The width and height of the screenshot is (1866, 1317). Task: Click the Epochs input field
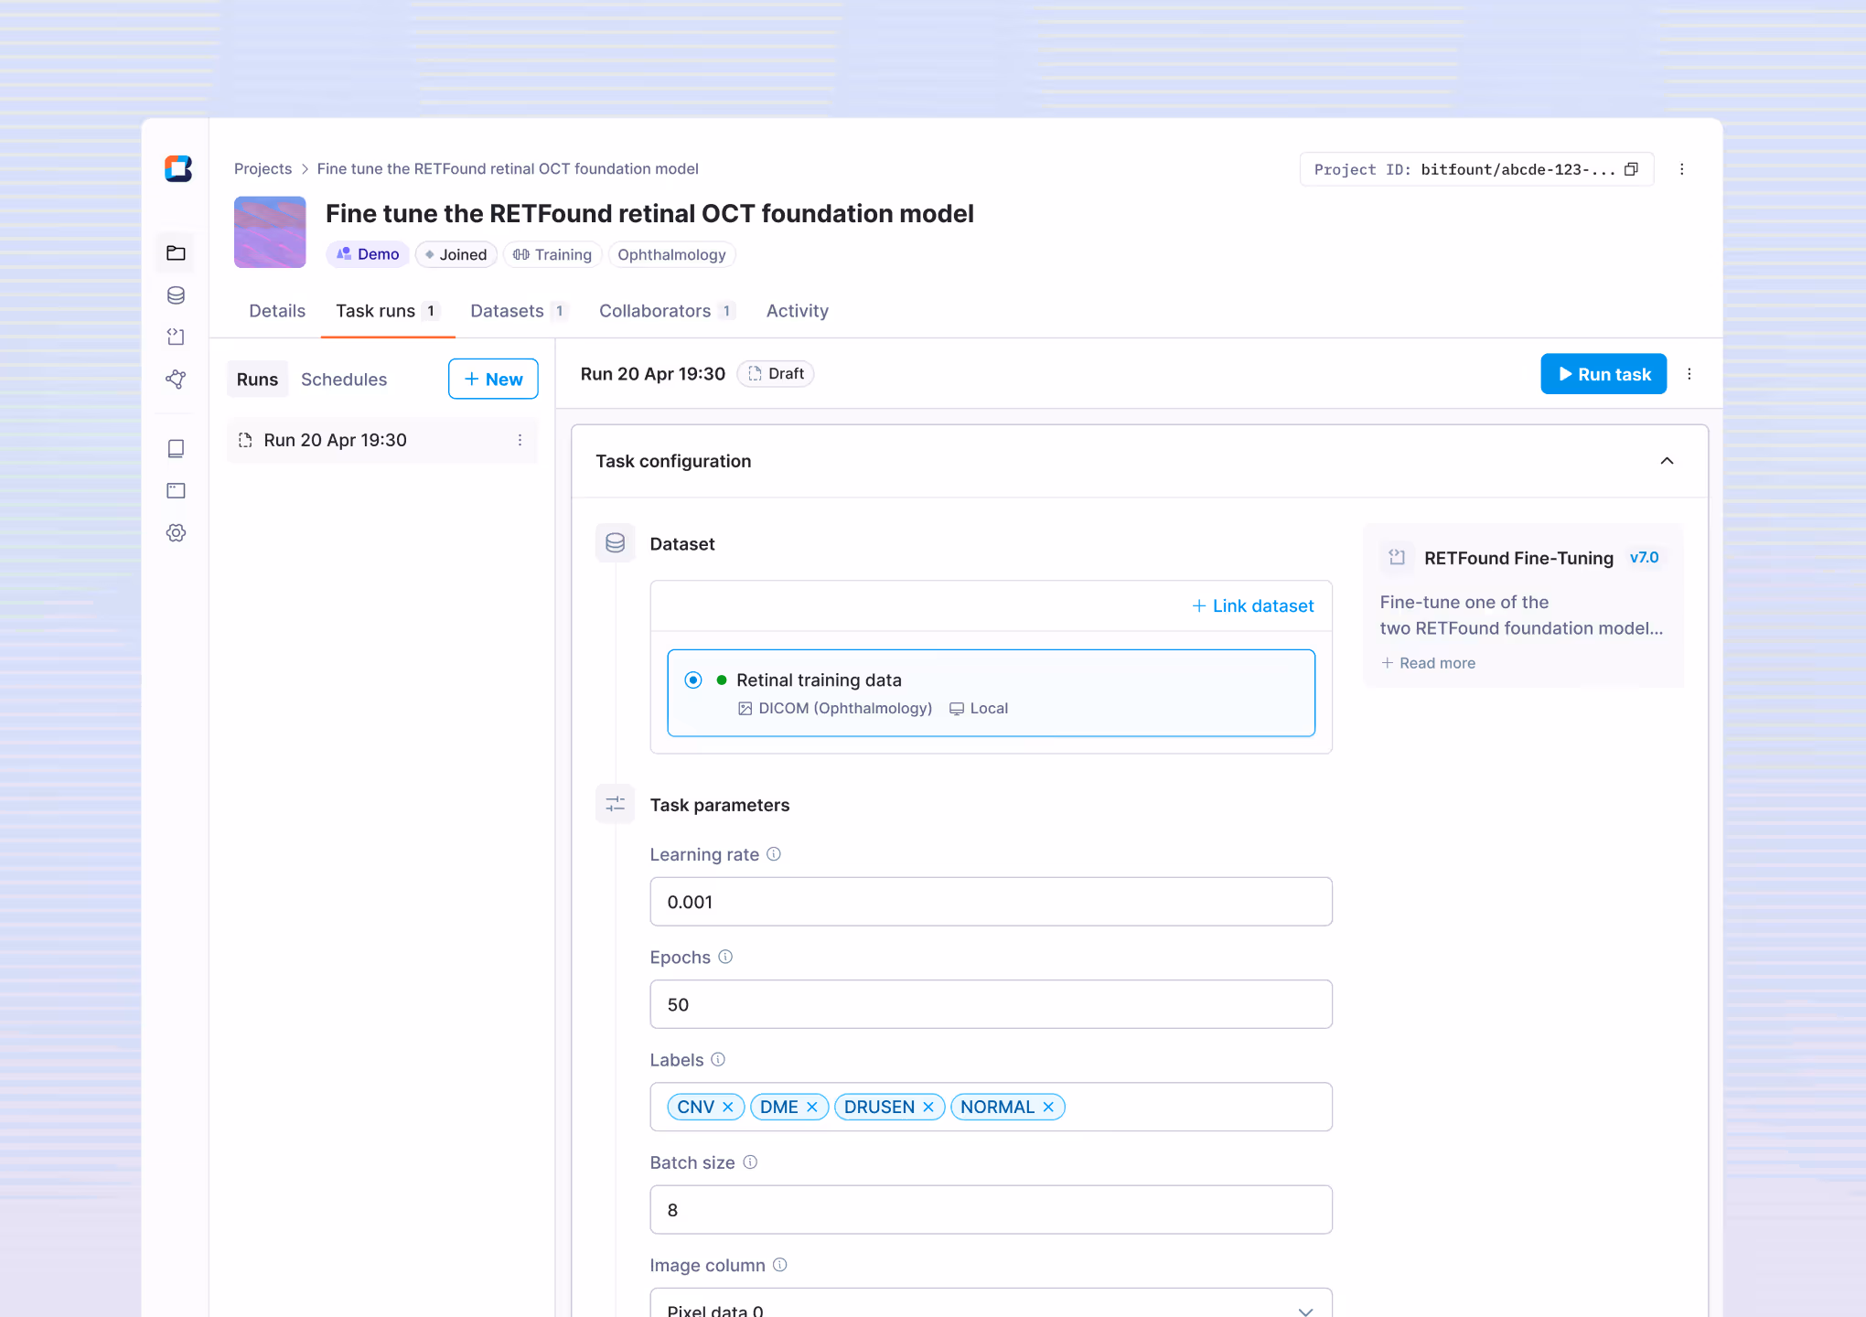click(991, 1004)
